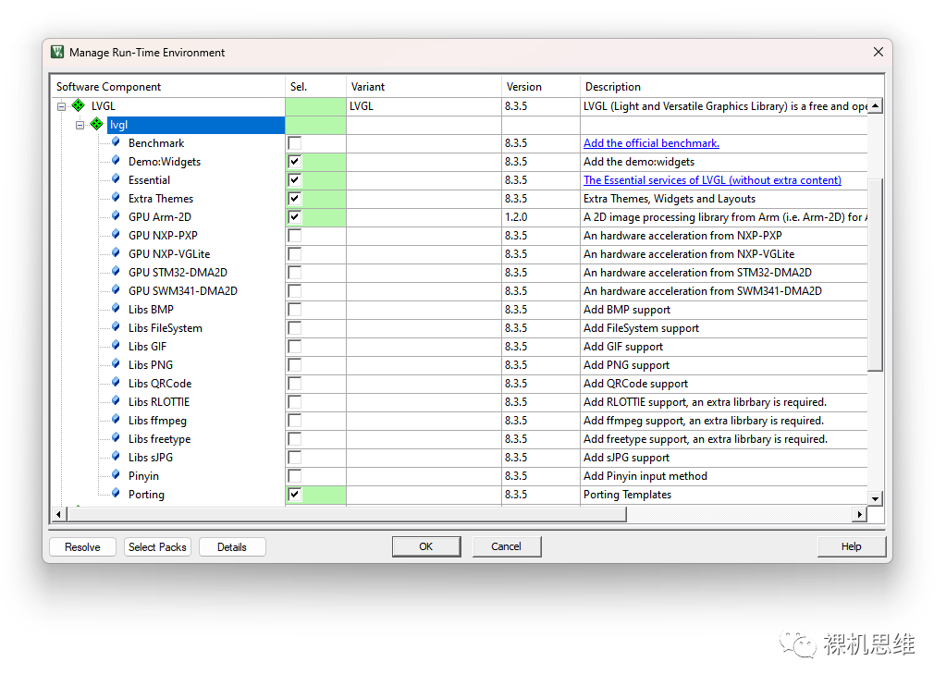Screen dimensions: 946x686
Task: Click the blue gem icon next to Libs freetype
Action: 116,438
